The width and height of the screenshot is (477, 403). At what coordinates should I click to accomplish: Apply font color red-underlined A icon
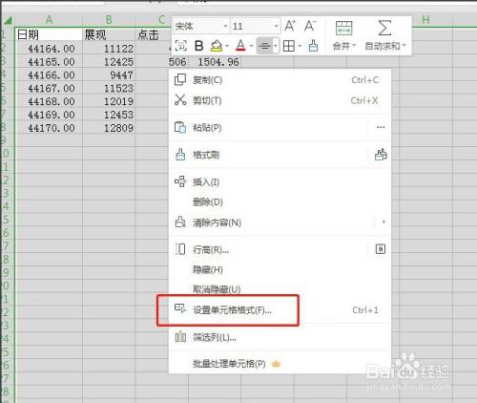pyautogui.click(x=240, y=46)
